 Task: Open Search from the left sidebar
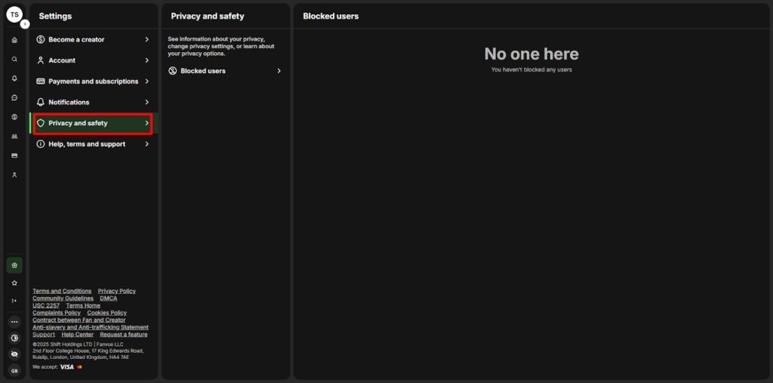[x=14, y=59]
